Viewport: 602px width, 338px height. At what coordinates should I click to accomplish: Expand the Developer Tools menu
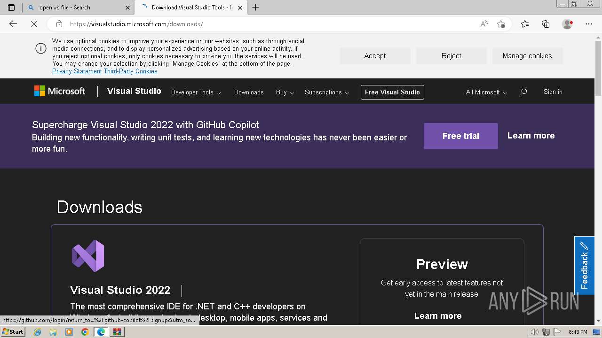click(x=196, y=92)
